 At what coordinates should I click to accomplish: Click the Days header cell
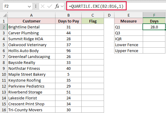(x=154, y=21)
